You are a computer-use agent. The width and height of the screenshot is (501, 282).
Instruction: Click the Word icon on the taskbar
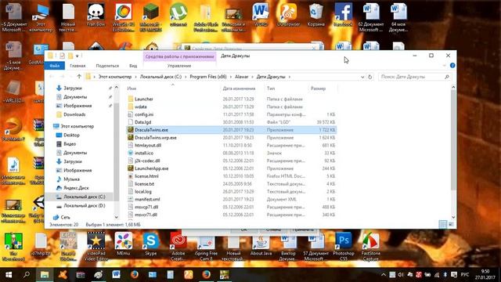click(117, 275)
